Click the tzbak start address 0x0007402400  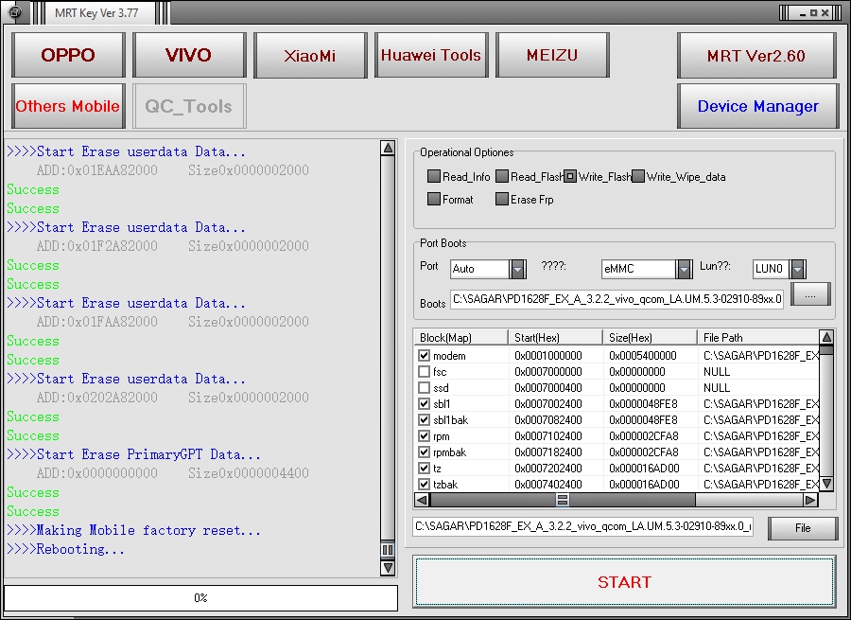(x=548, y=484)
